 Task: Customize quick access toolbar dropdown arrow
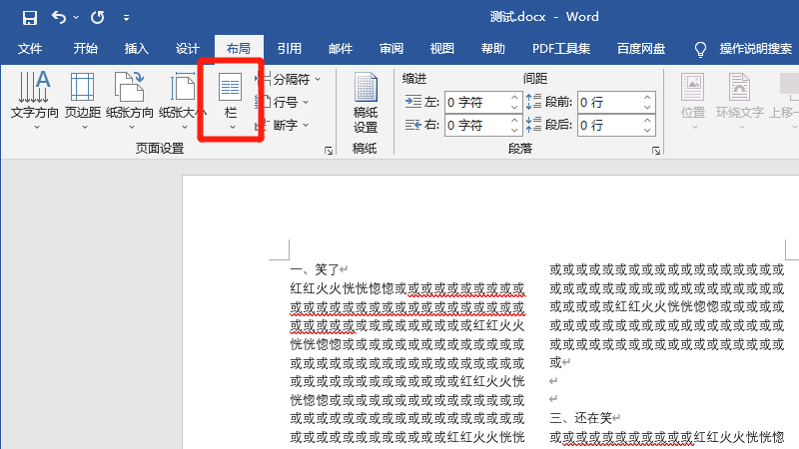tap(125, 17)
